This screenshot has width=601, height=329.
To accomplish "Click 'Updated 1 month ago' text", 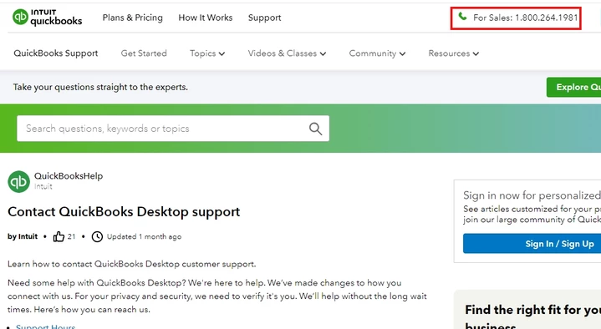I will 144,236.
